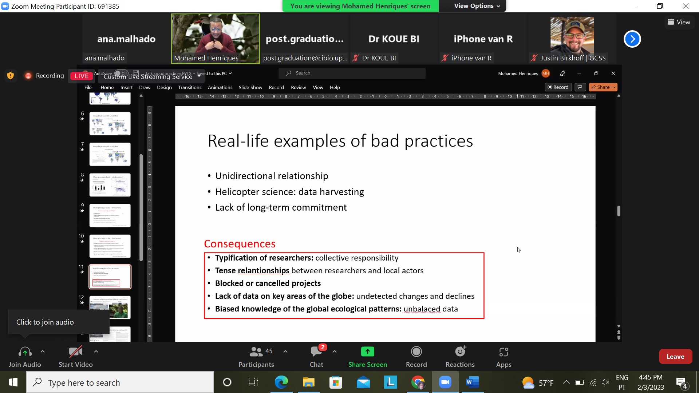699x393 pixels.
Task: Open File Explorer from the taskbar
Action: tap(308, 382)
